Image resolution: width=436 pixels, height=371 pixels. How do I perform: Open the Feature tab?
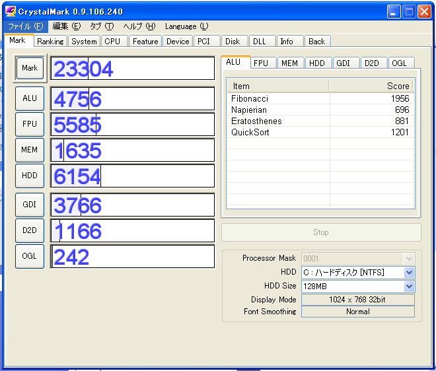145,42
